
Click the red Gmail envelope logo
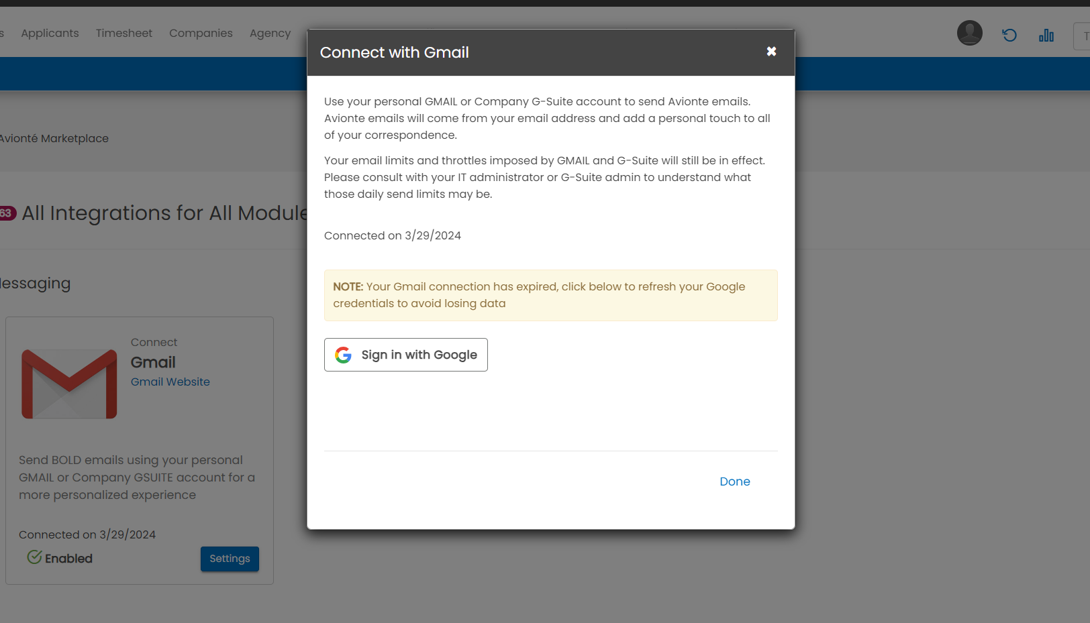coord(69,384)
